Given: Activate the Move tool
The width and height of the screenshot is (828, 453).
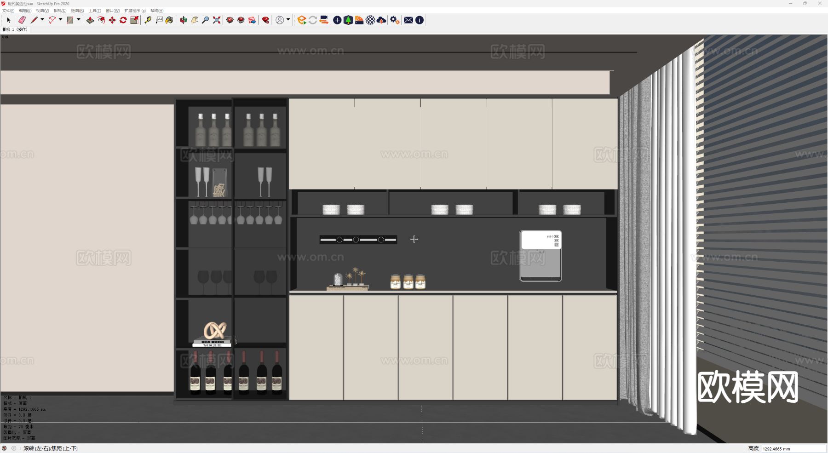Looking at the screenshot, I should point(112,20).
